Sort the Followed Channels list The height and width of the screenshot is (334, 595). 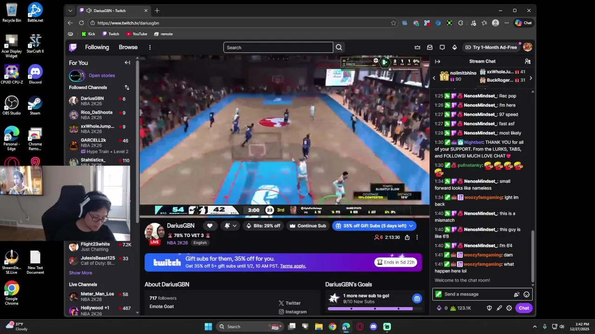(x=127, y=88)
